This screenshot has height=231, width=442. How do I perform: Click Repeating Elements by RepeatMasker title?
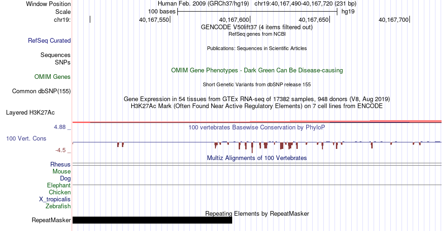257,213
